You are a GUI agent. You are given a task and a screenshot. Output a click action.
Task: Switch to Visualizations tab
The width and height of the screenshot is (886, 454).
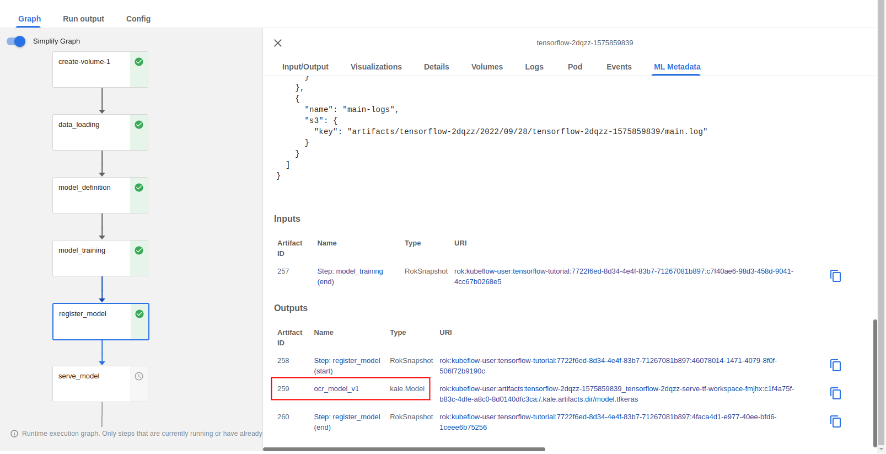376,67
